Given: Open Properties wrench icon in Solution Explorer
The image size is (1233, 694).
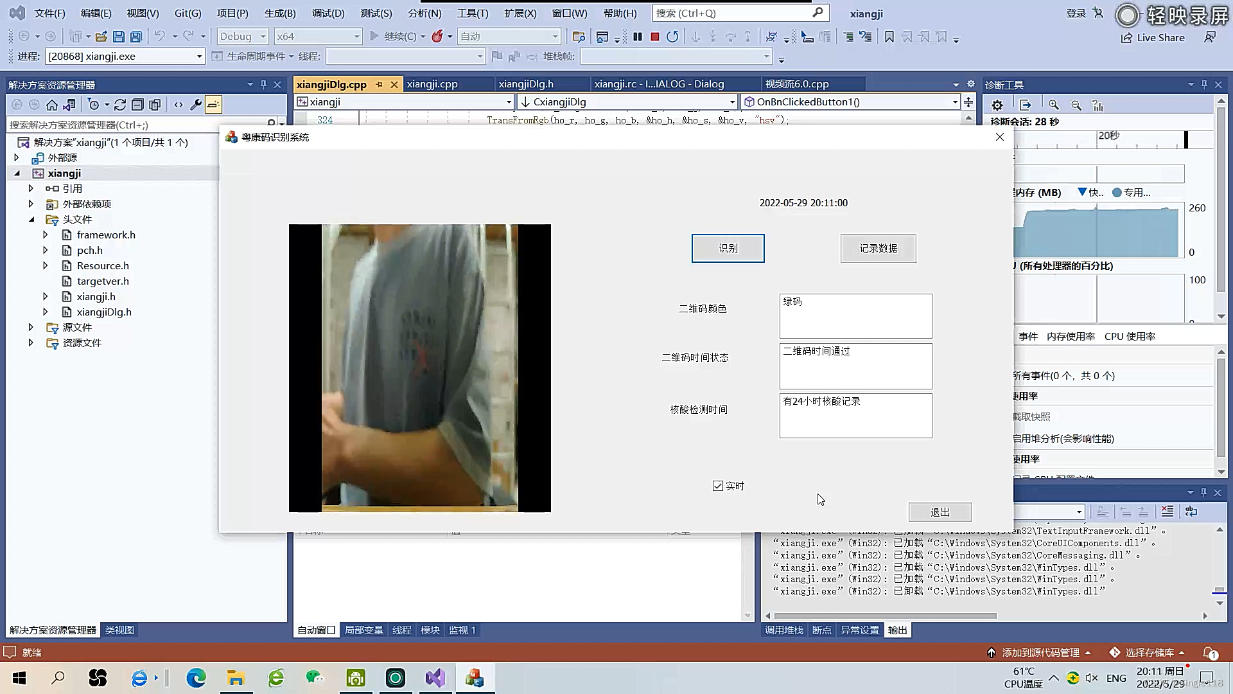Looking at the screenshot, I should [x=196, y=105].
